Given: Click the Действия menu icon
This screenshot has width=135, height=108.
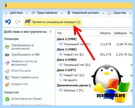Looking at the screenshot, I should tap(6, 13).
